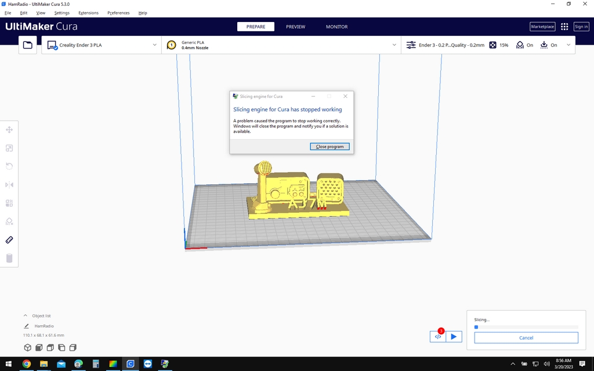Expand the Creality Ender 3 PLA printer dropdown
This screenshot has width=594, height=371.
[154, 45]
